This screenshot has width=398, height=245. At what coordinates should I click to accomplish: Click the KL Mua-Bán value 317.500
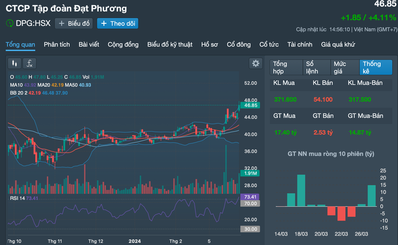360,99
